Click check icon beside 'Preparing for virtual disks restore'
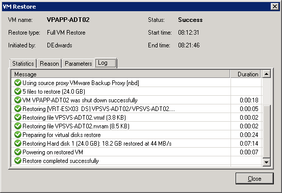Viewport: 282px width, 193px height. coord(18,134)
